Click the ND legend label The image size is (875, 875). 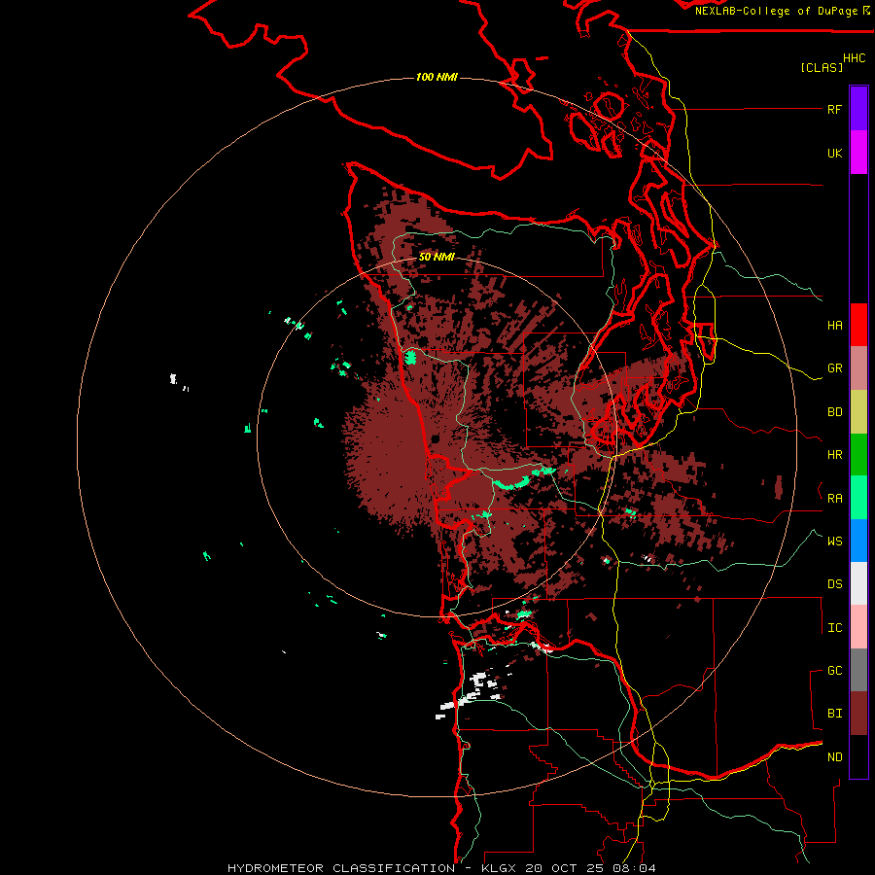pos(834,757)
